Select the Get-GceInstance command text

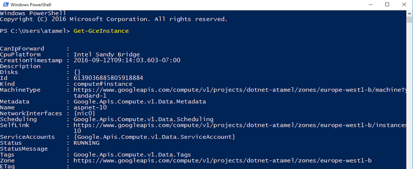click(101, 31)
